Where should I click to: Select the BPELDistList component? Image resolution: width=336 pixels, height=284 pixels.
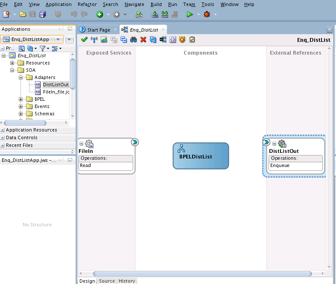coord(201,156)
